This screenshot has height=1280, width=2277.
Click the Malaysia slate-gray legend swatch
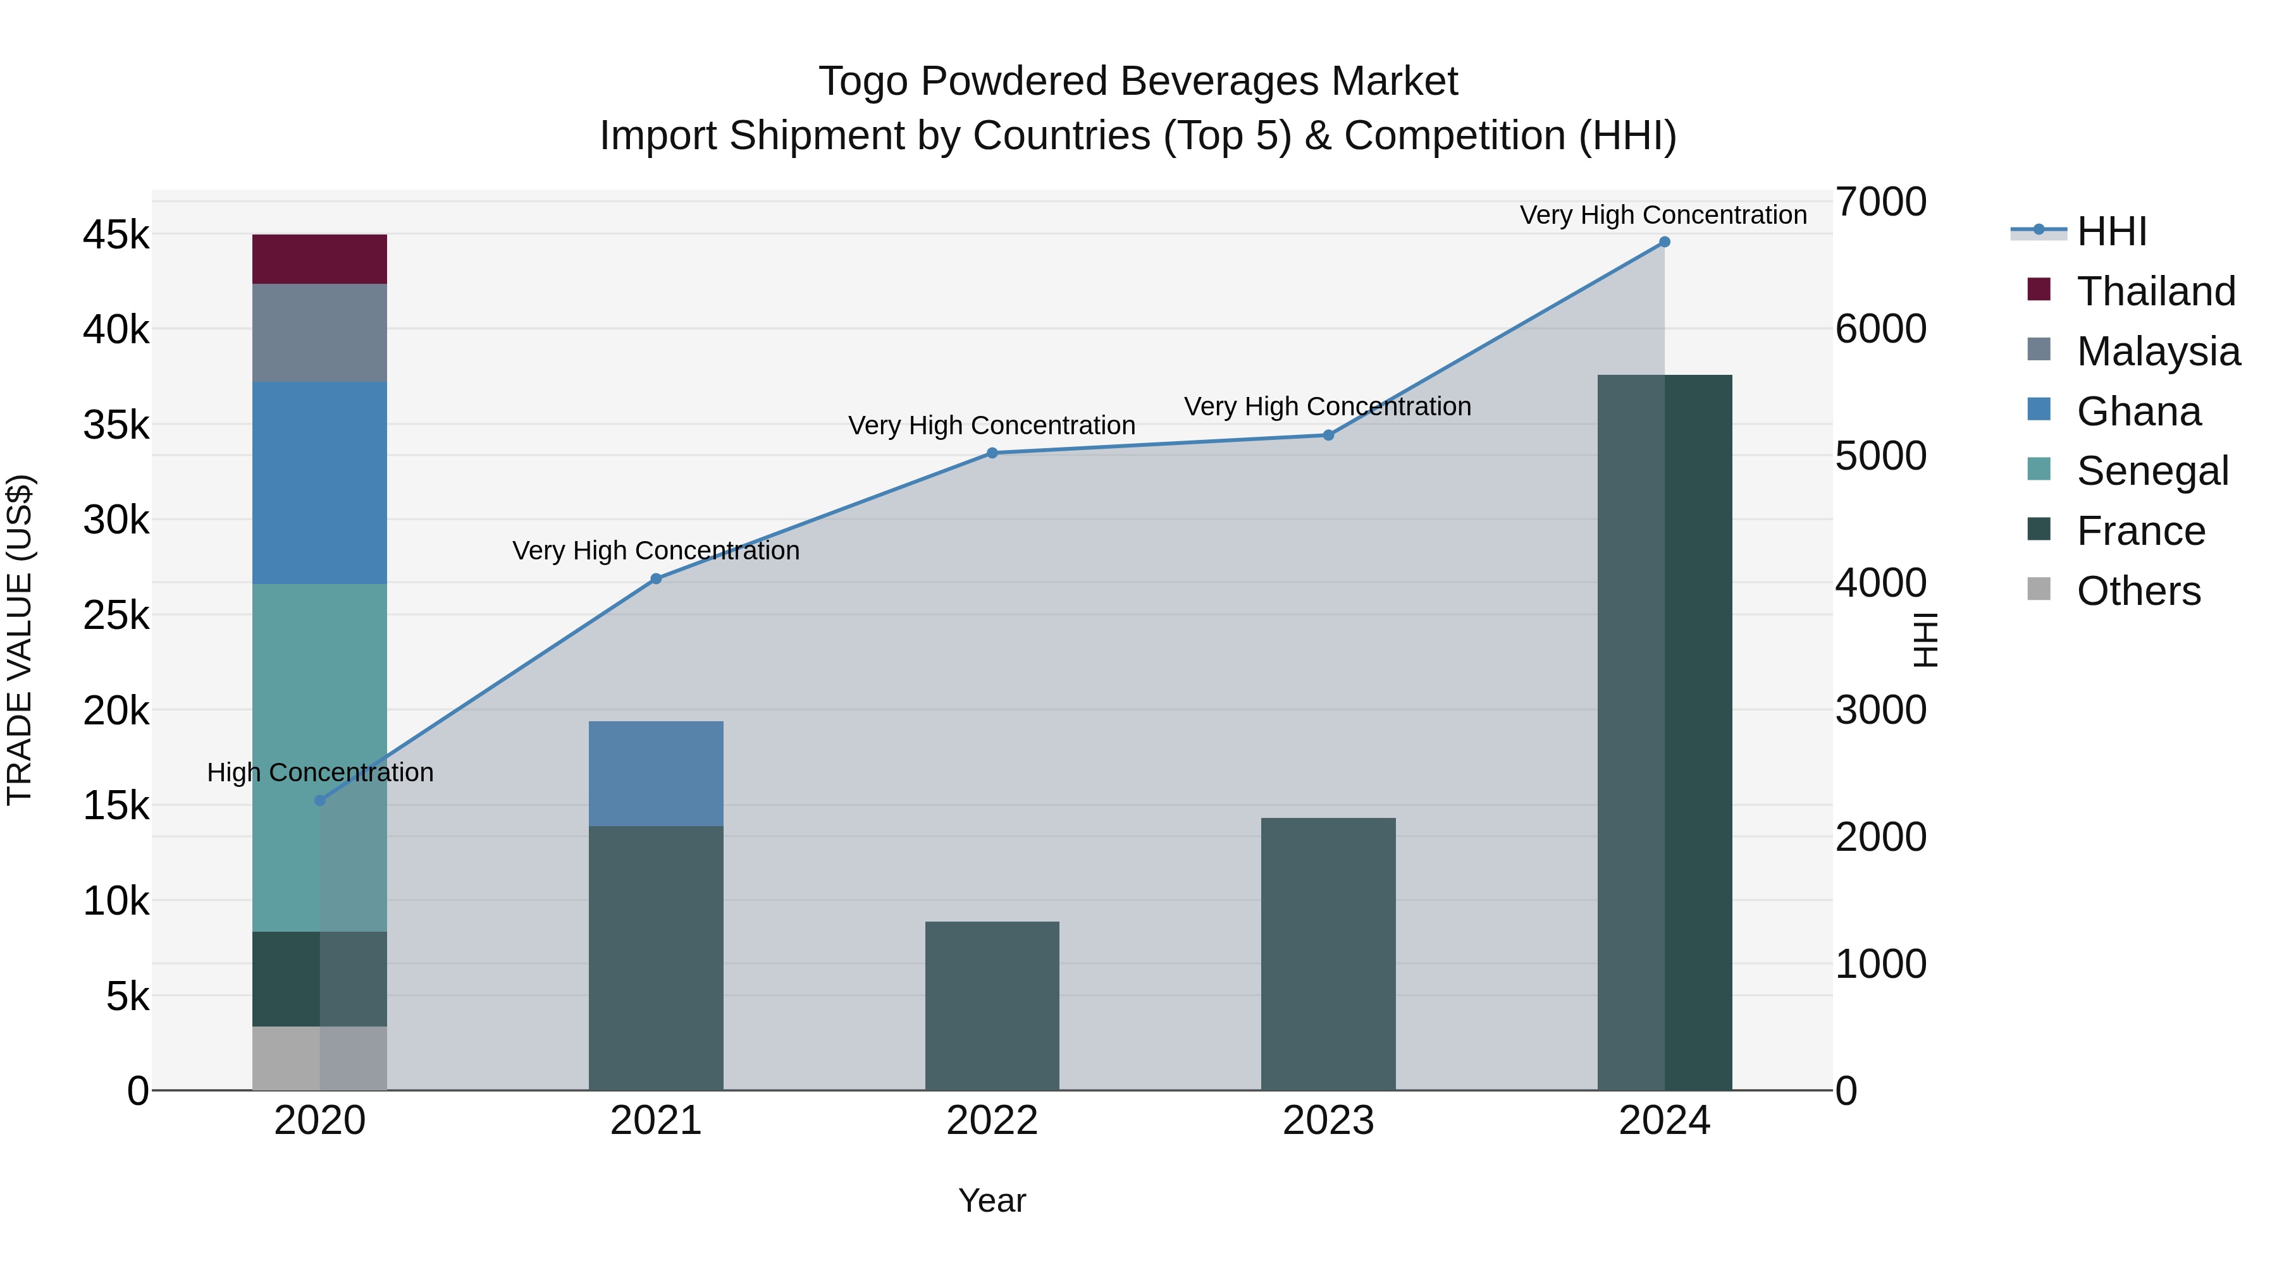pos(2039,349)
